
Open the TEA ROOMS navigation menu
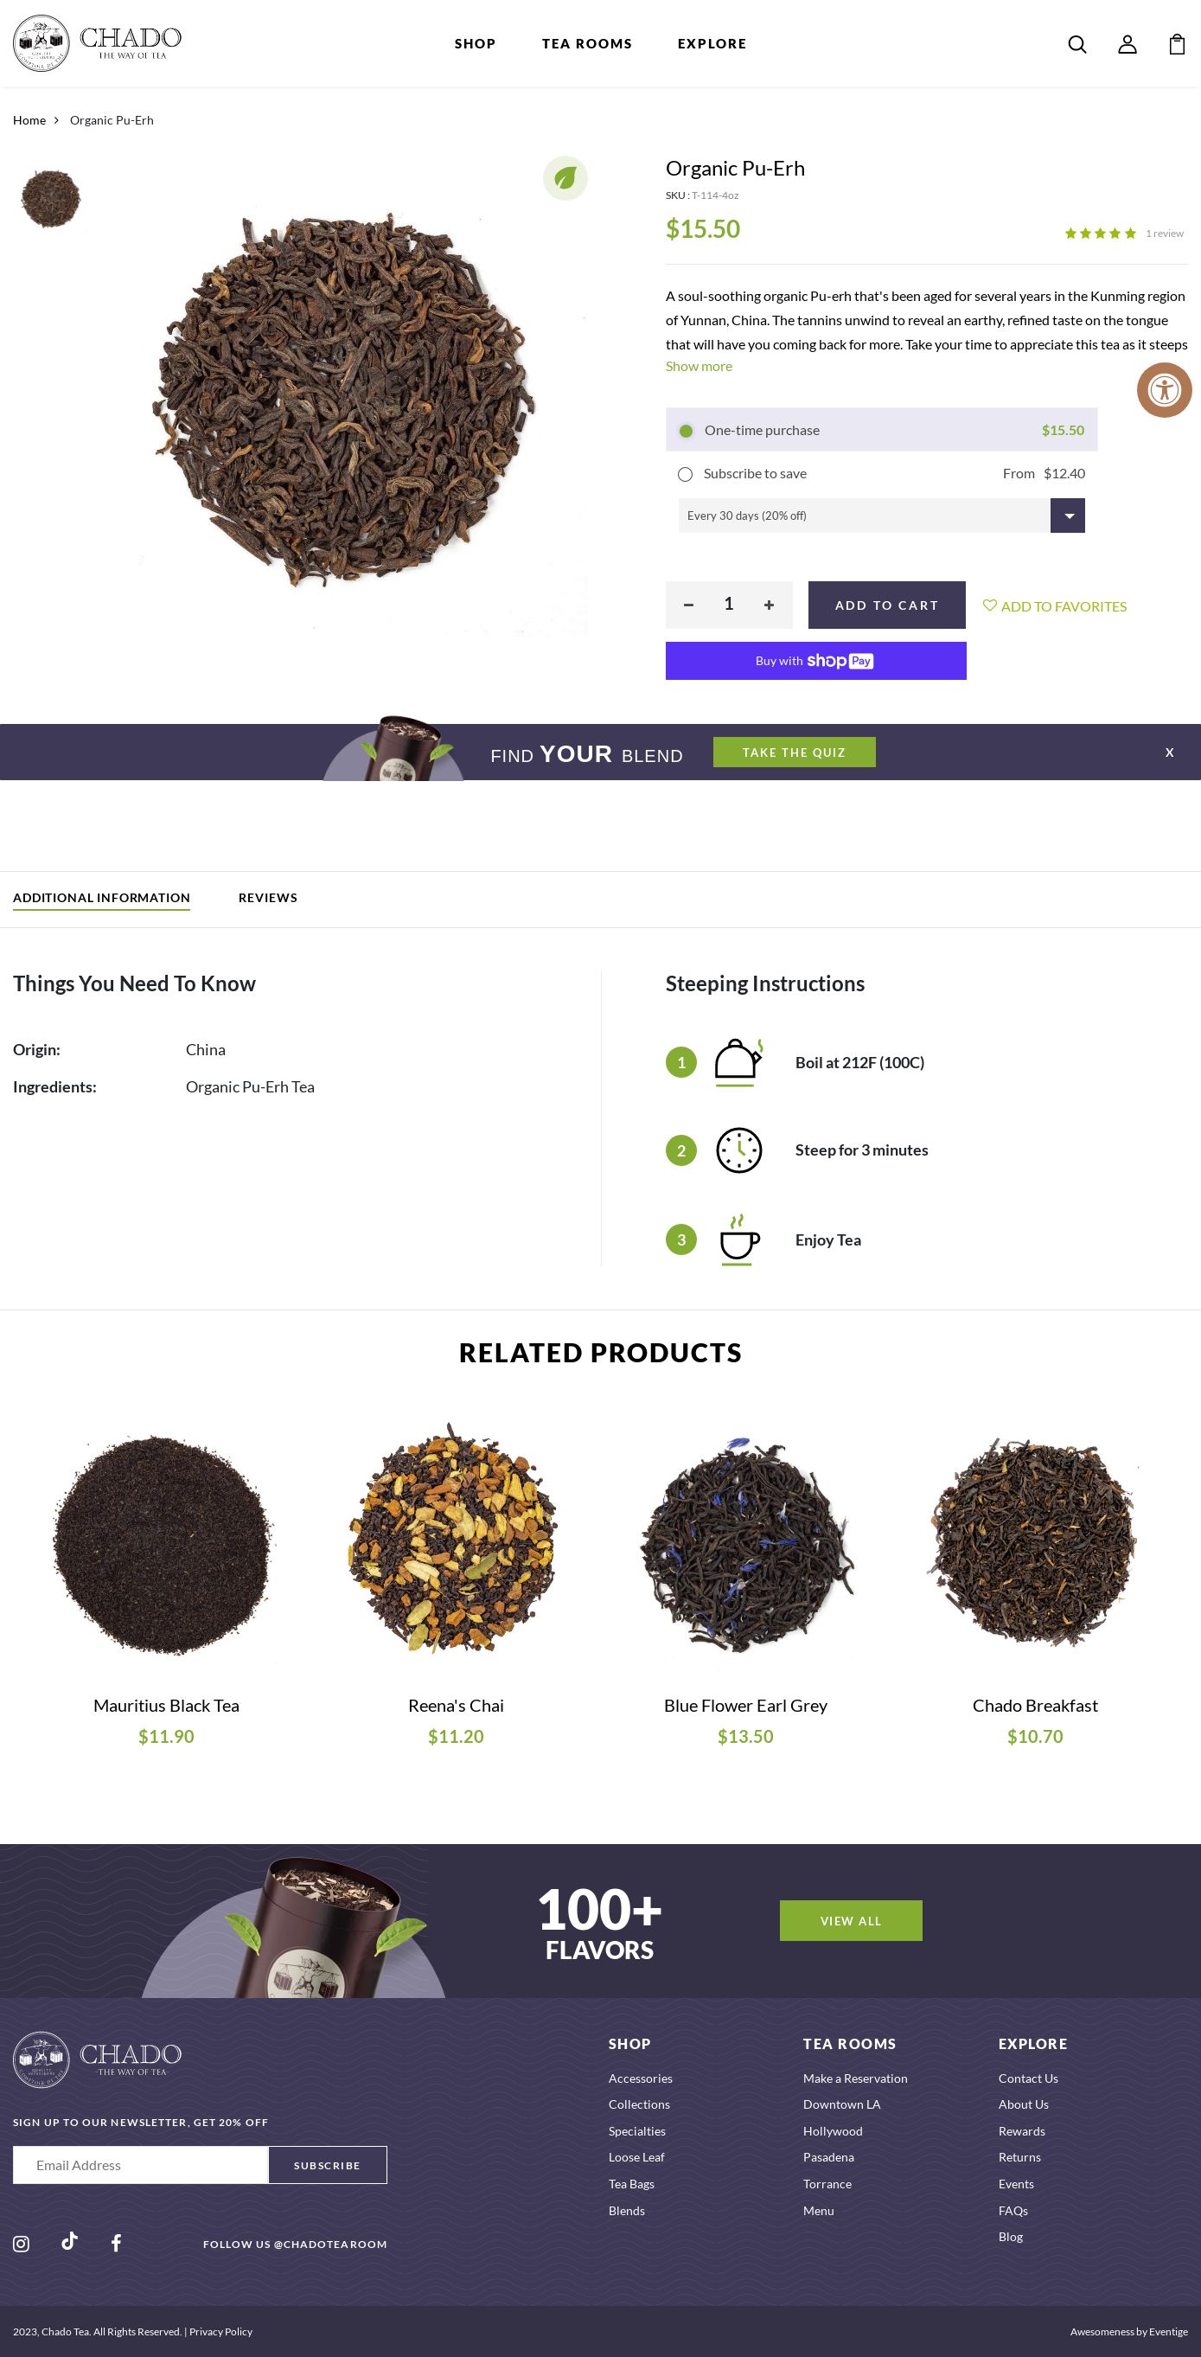pos(586,44)
